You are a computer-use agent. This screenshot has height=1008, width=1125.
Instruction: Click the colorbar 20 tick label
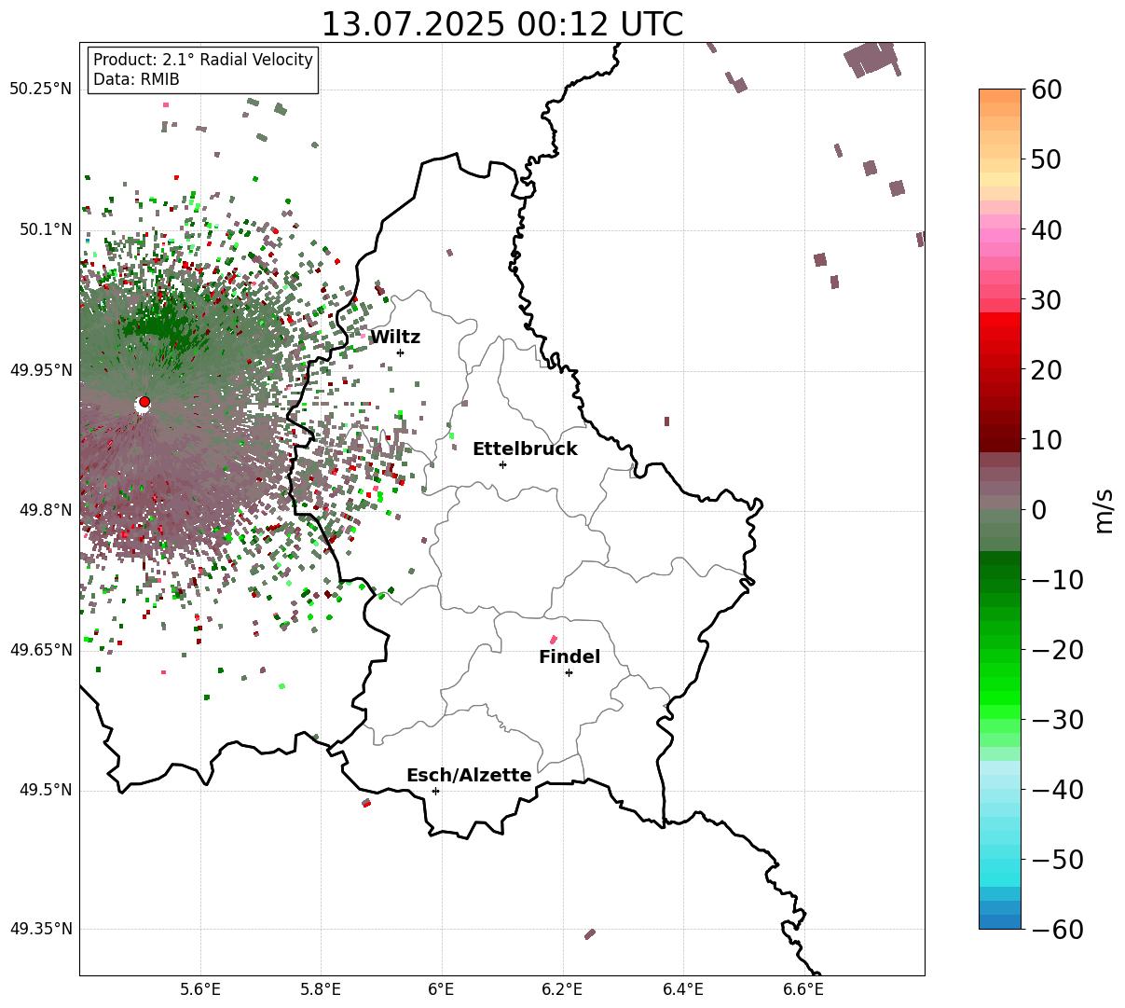click(1046, 369)
